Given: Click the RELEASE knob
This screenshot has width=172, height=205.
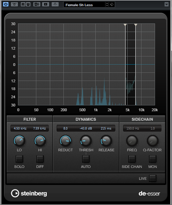Looking at the screenshot, I should click(x=106, y=141).
